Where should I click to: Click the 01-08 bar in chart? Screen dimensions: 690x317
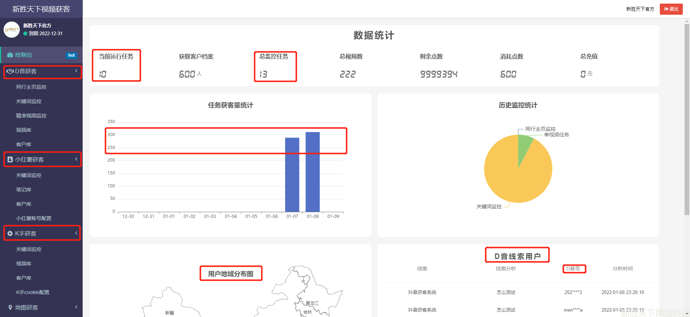pyautogui.click(x=313, y=172)
